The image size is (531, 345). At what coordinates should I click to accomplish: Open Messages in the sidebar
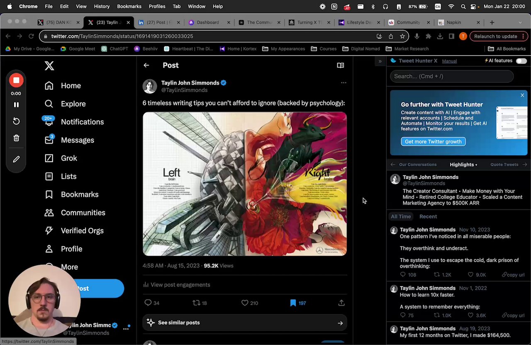69,140
